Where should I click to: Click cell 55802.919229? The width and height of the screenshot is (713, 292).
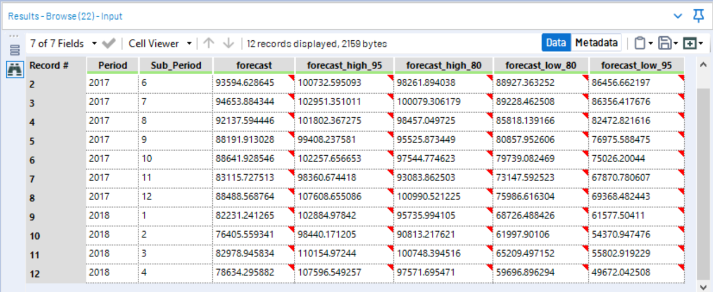637,254
